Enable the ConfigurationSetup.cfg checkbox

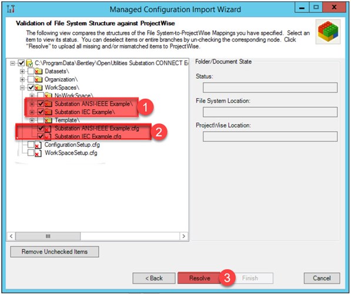pyautogui.click(x=31, y=145)
